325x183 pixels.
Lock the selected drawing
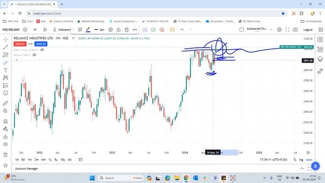point(118,29)
